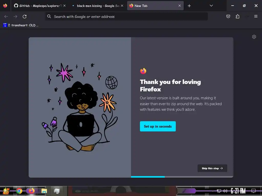Open the system monitor taskbar app
This screenshot has width=262, height=196.
tap(57, 191)
